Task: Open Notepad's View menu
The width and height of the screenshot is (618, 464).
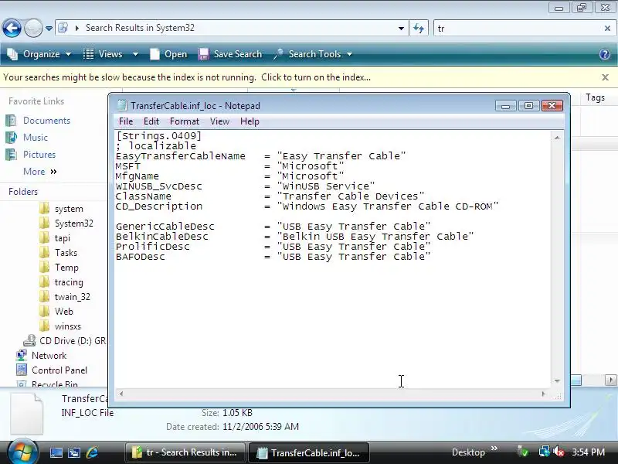Action: (x=219, y=121)
